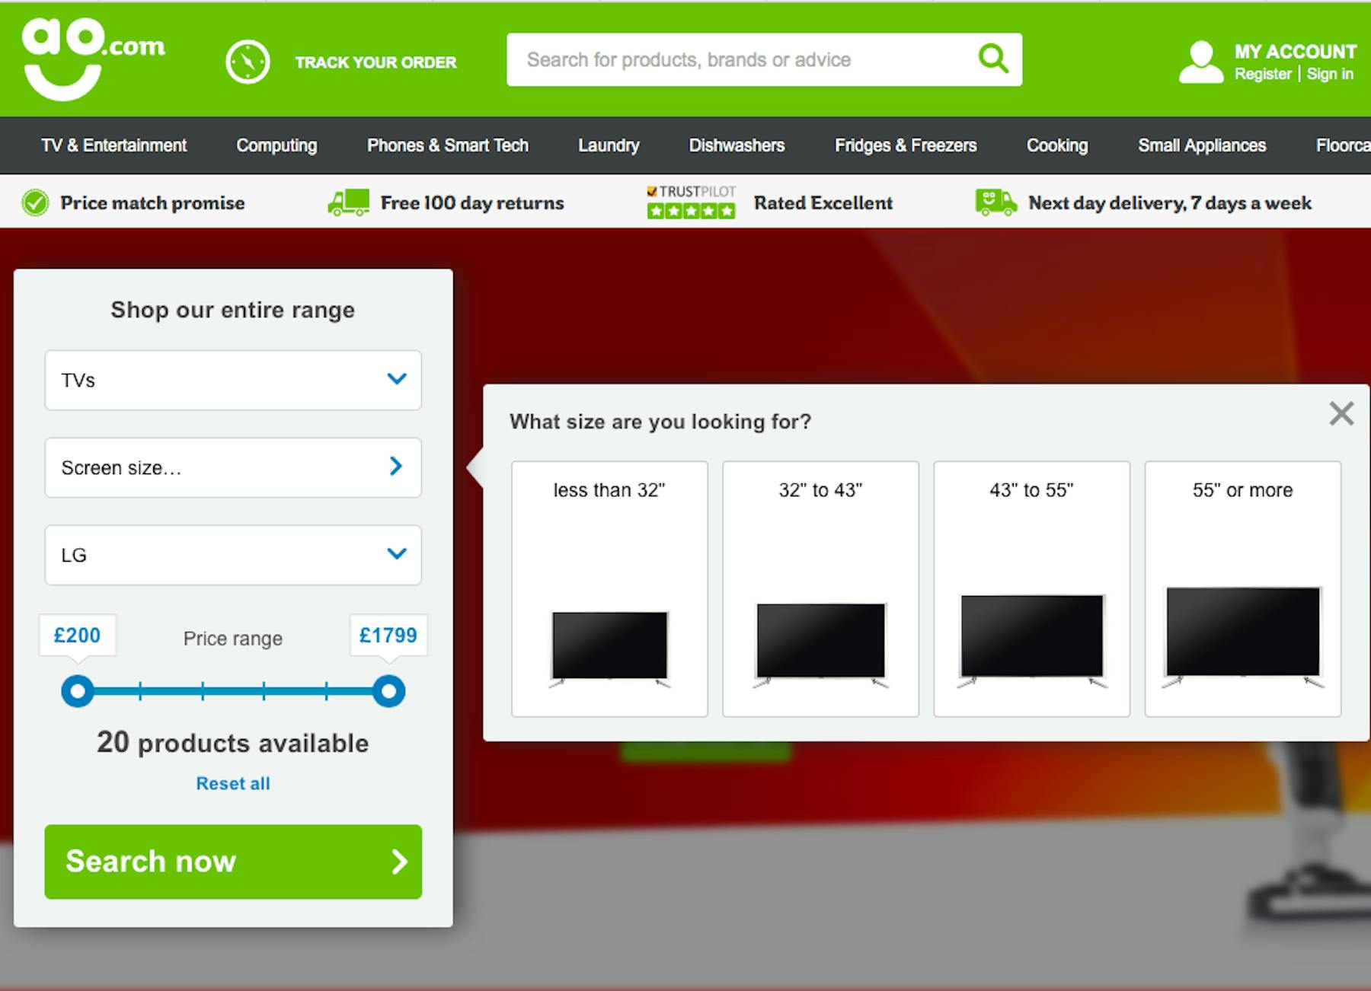
Task: Click the Reset all link
Action: [x=233, y=783]
